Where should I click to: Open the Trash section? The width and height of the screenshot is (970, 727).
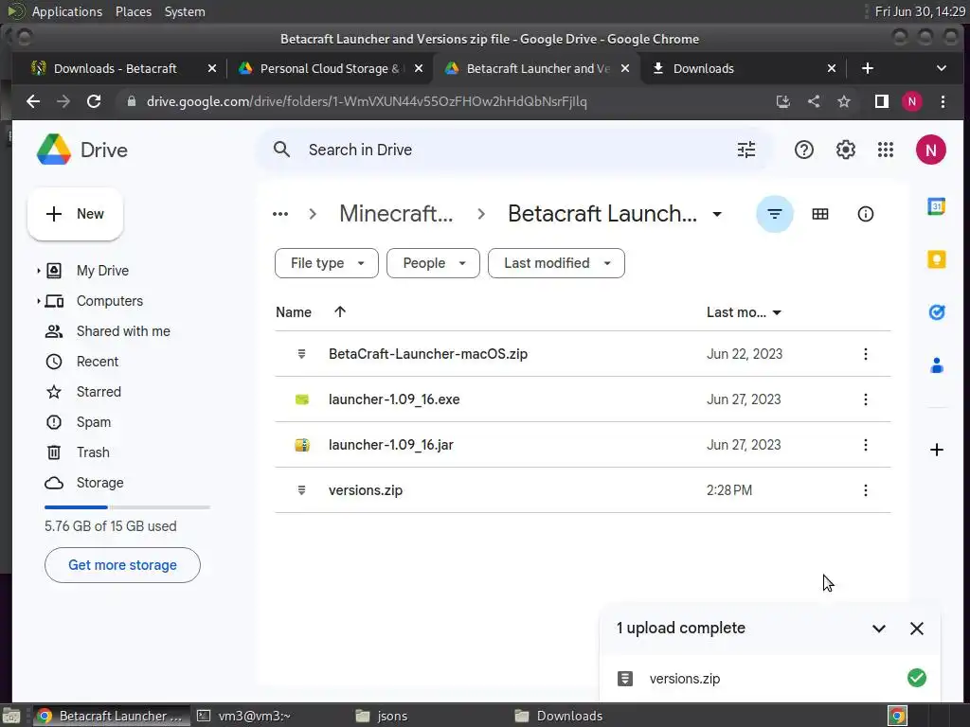[x=93, y=452]
